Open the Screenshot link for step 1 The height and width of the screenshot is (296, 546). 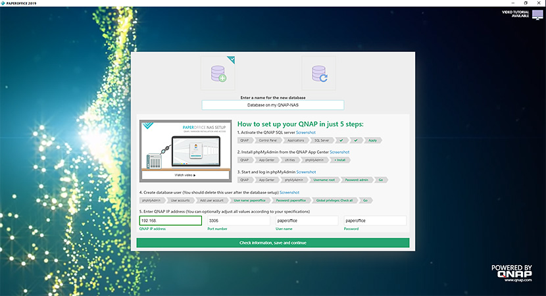(x=306, y=132)
